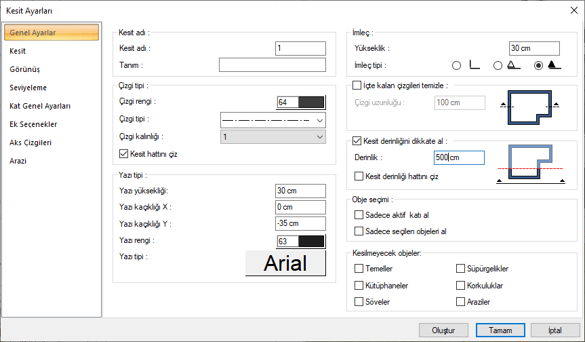Click the Tanım text field
Viewport: 585px width, 342px height.
tap(273, 65)
